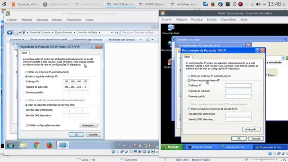The image size is (288, 162).
Task: Select Usar os seguintes endereços de servidor DNS in Win7
Action: [26, 105]
